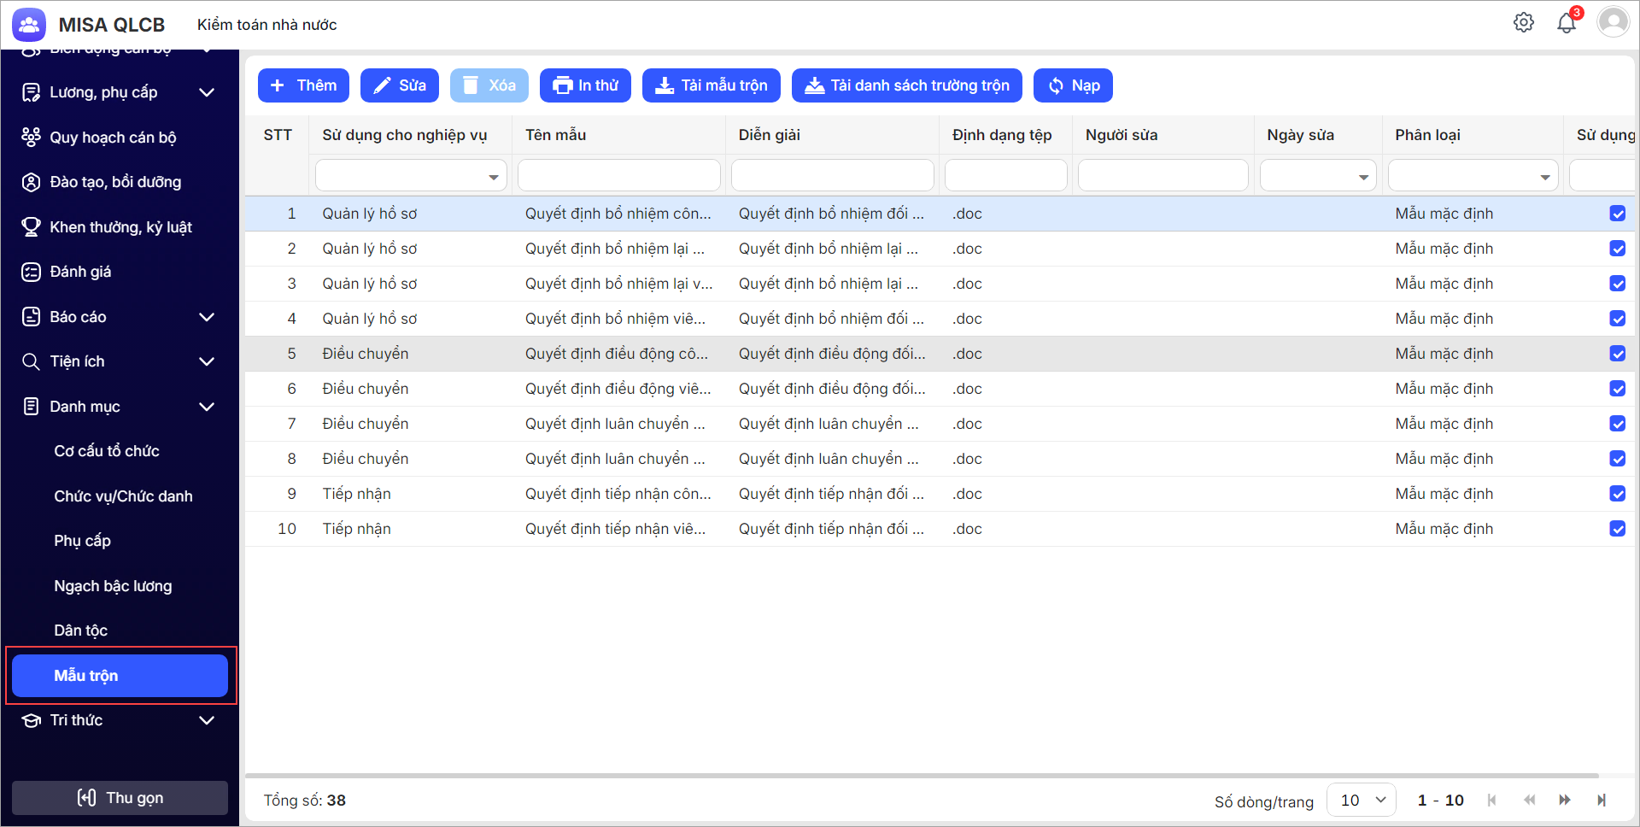Open the Cơ cấu tổ chức menu item
This screenshot has width=1640, height=827.
107,451
